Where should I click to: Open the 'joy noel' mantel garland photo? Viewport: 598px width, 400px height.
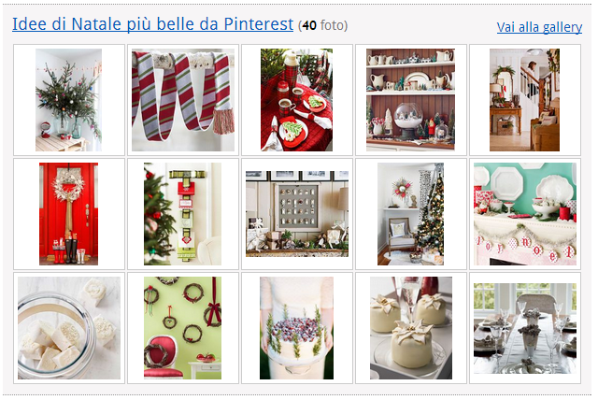[x=525, y=214]
